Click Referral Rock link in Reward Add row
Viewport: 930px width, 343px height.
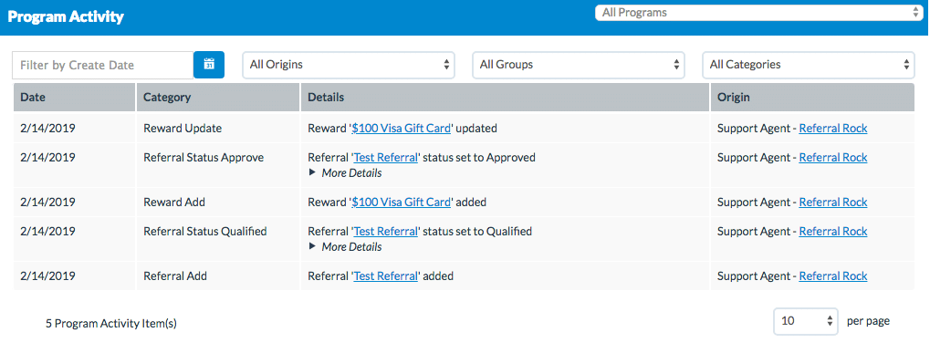832,202
